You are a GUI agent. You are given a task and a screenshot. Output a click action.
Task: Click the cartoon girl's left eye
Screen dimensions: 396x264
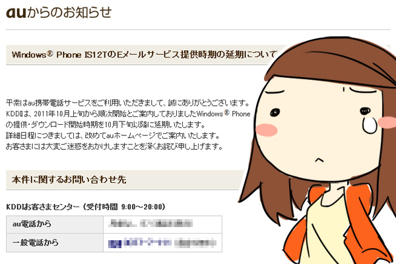point(275,112)
